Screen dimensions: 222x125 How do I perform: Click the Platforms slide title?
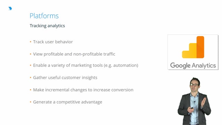(44, 16)
